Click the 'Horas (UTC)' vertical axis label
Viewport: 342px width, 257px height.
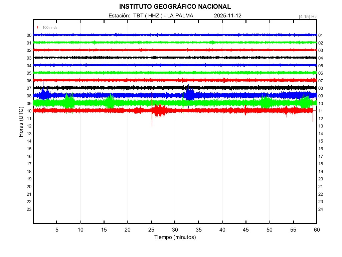pyautogui.click(x=21, y=122)
